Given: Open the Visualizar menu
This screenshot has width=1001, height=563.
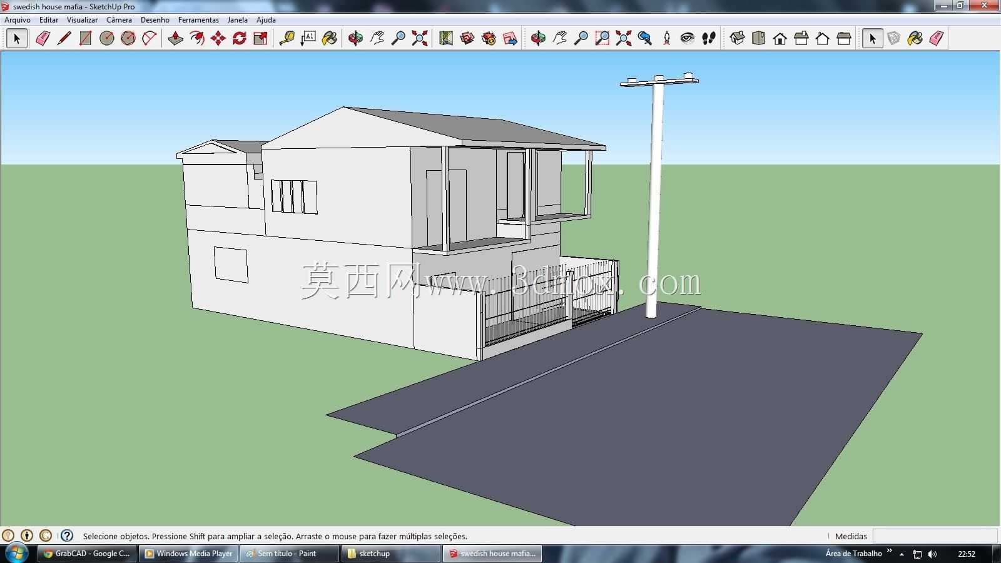Looking at the screenshot, I should coord(82,20).
